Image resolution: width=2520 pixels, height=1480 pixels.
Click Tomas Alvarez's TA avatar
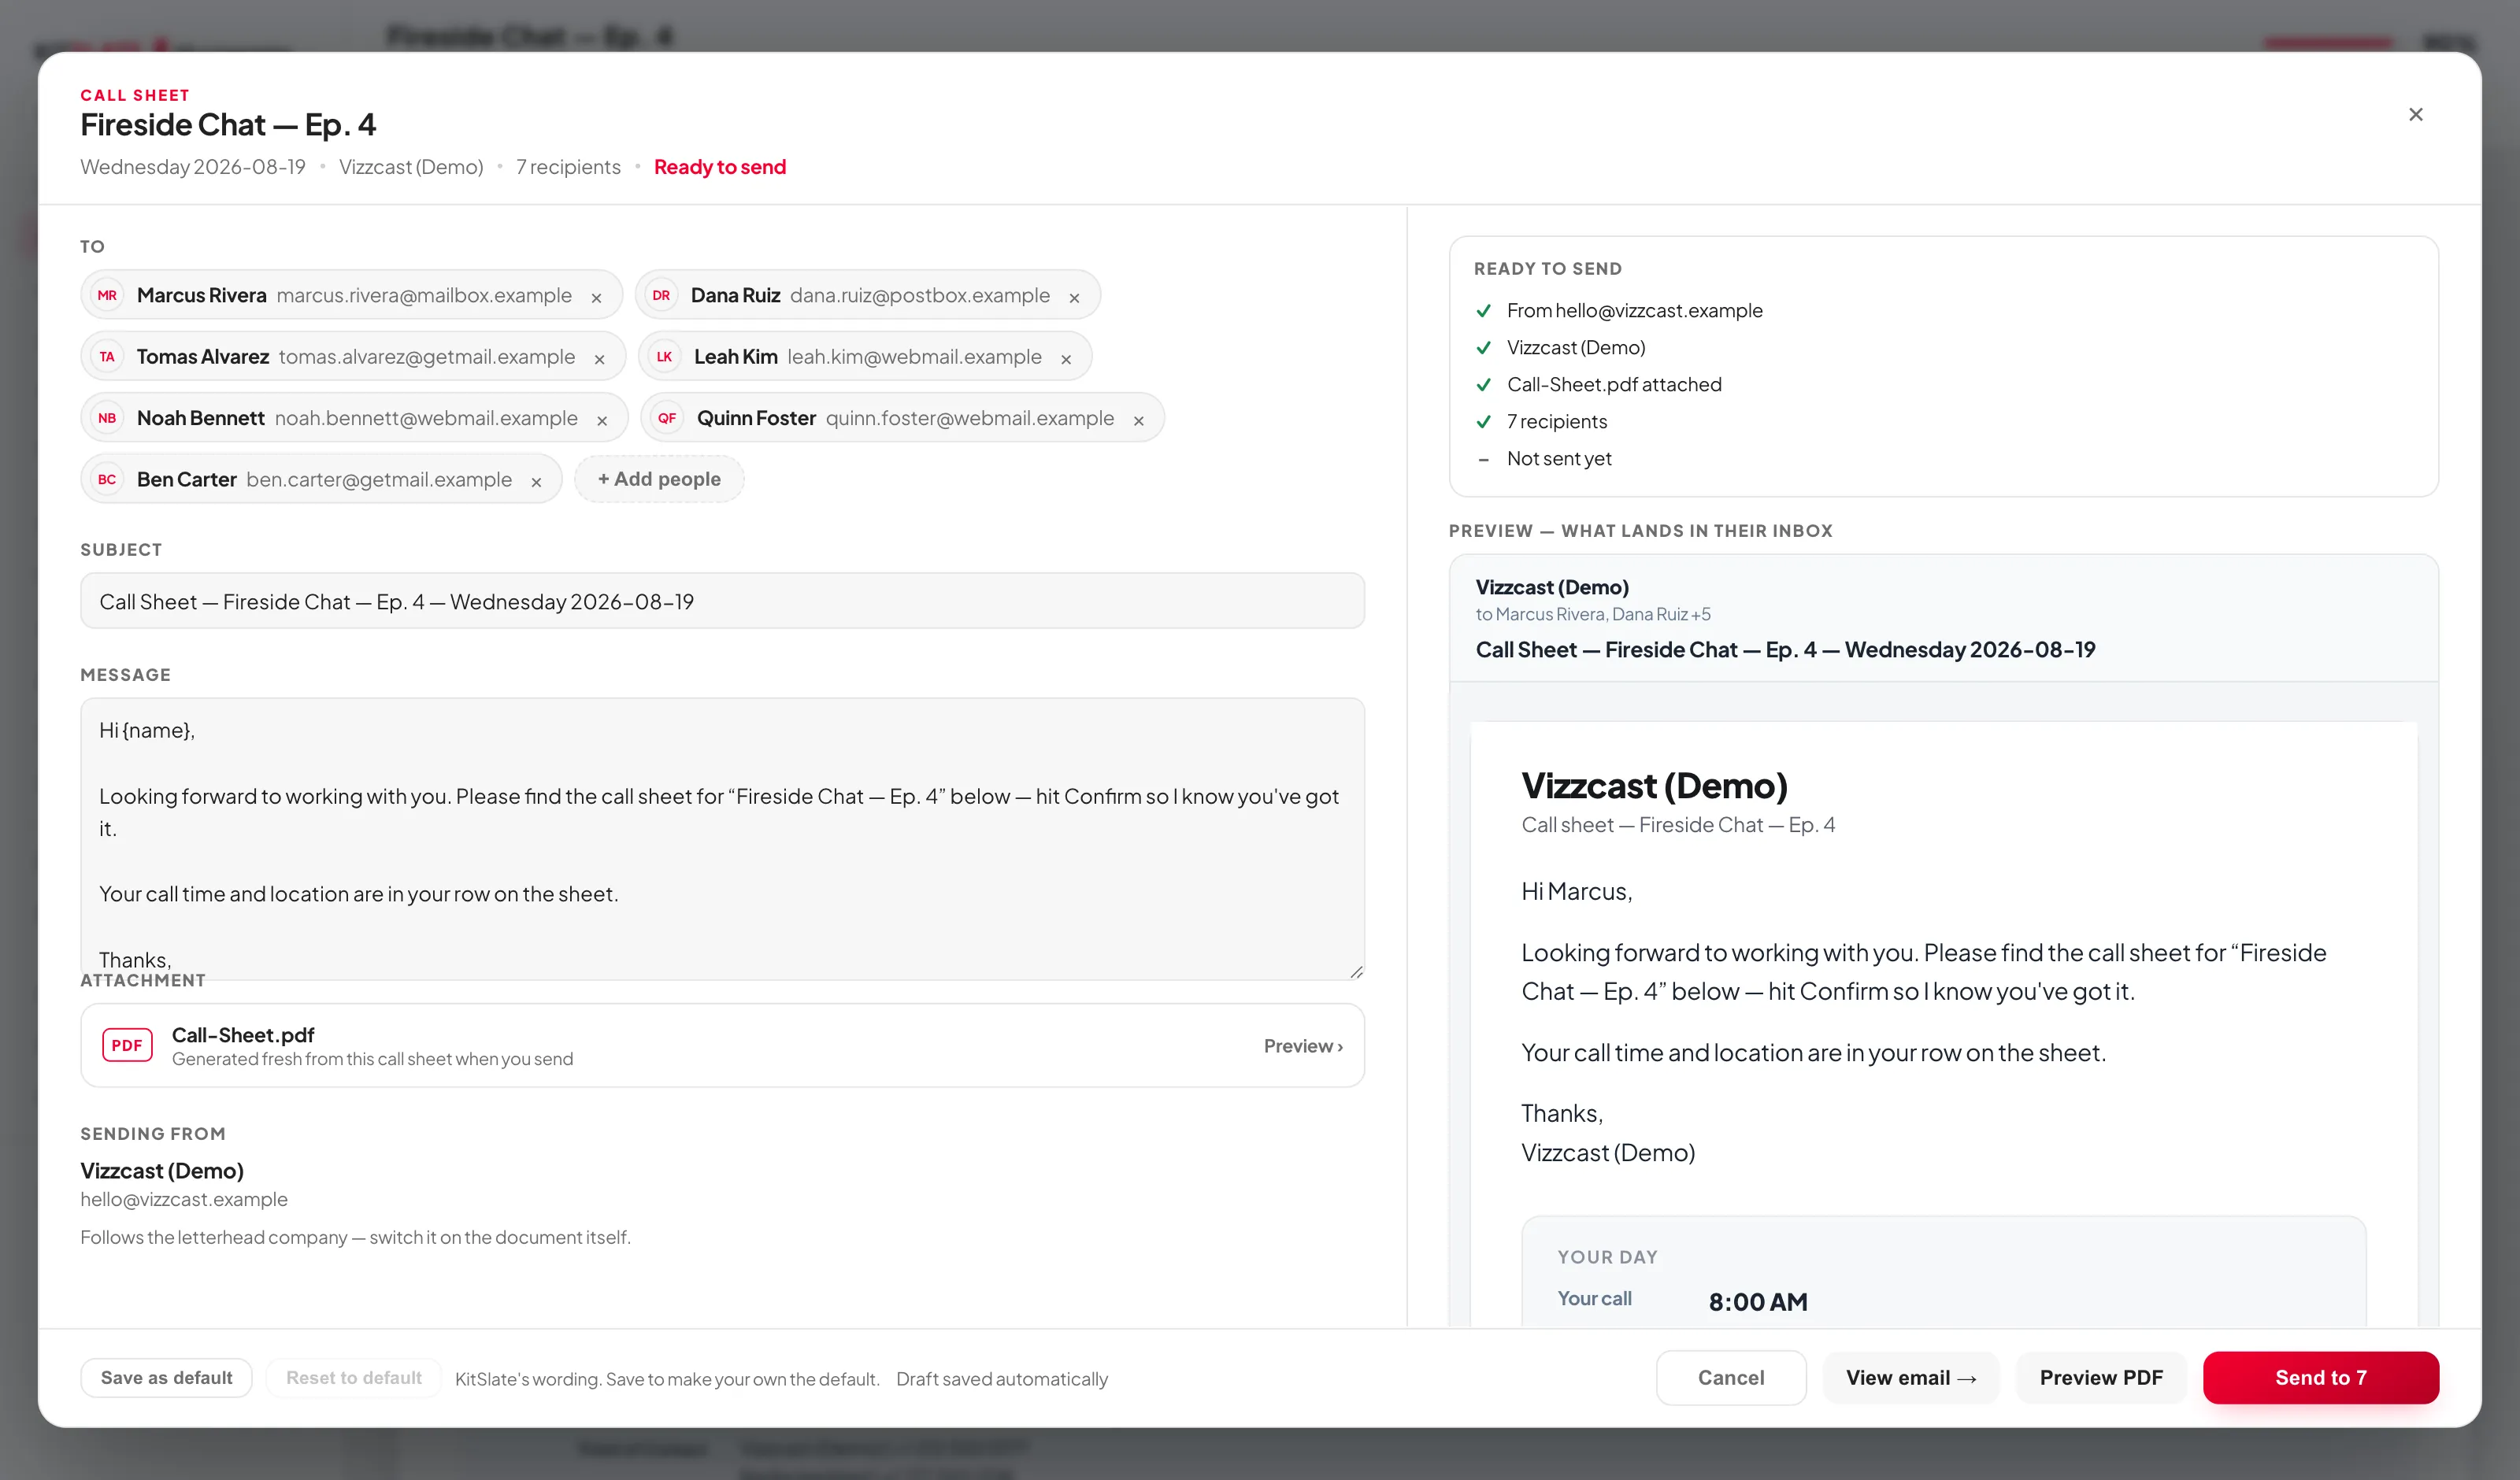tap(107, 357)
